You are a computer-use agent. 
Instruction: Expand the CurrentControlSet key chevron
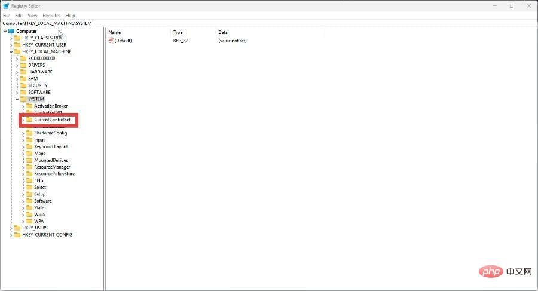tap(23, 120)
